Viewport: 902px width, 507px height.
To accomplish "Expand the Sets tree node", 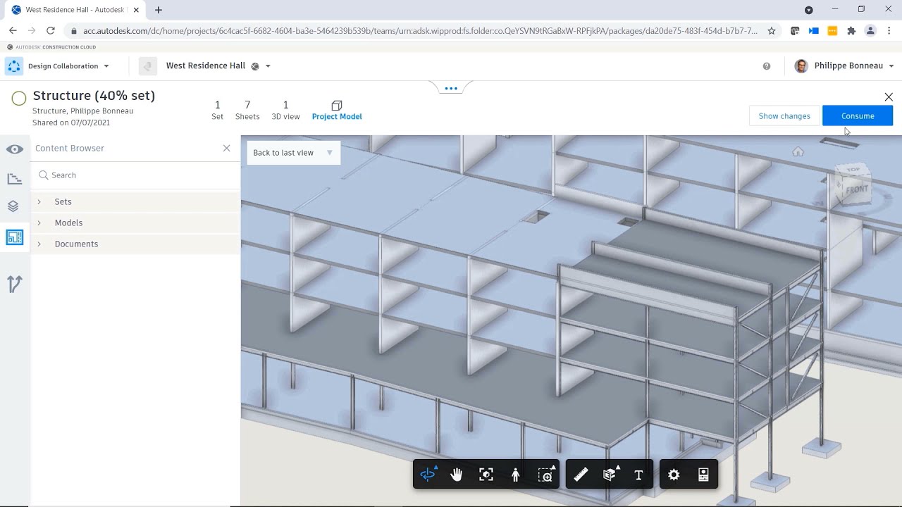I will tap(39, 202).
